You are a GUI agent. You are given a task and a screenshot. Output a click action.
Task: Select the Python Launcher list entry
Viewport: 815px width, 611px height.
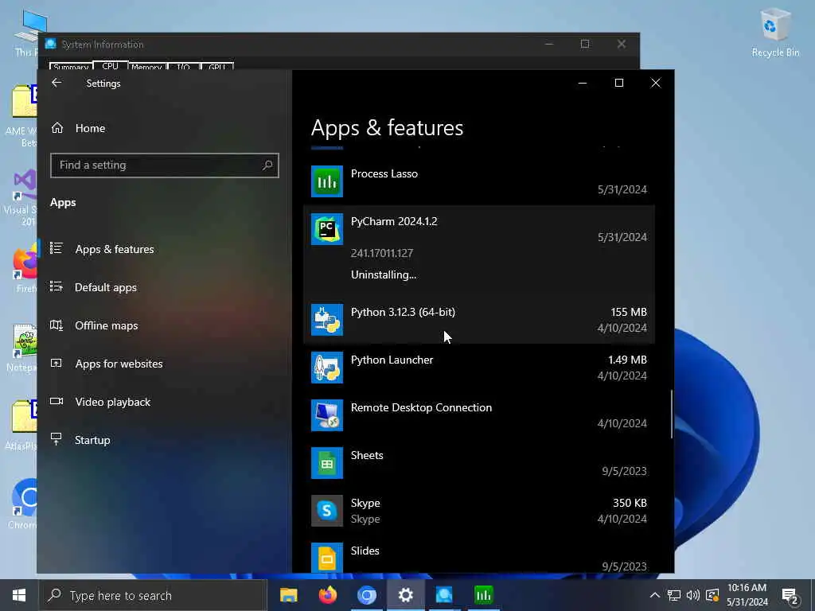[478, 368]
